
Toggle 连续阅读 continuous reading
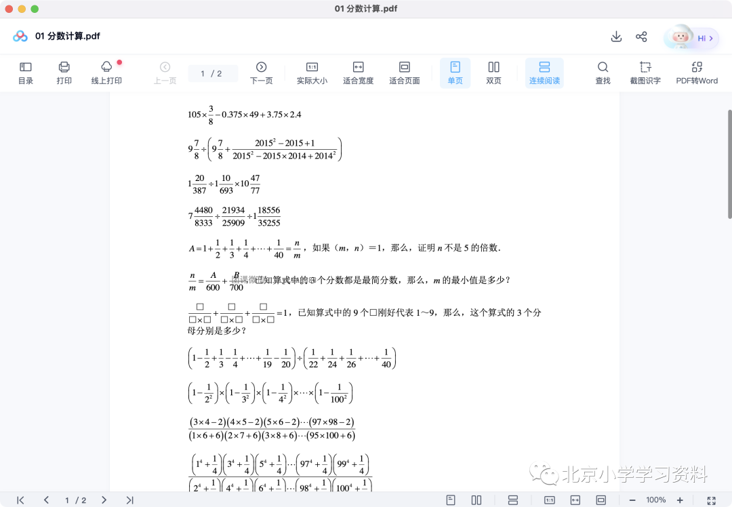[544, 73]
